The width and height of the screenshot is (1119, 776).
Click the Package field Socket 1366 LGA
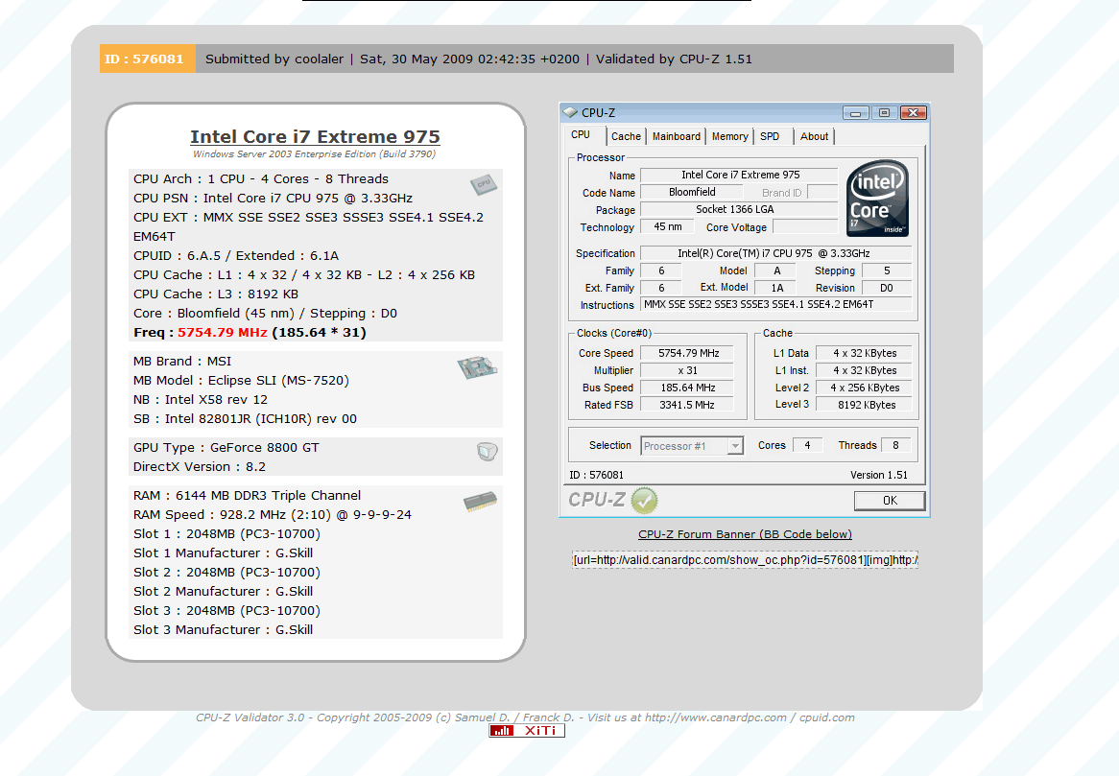tap(739, 209)
